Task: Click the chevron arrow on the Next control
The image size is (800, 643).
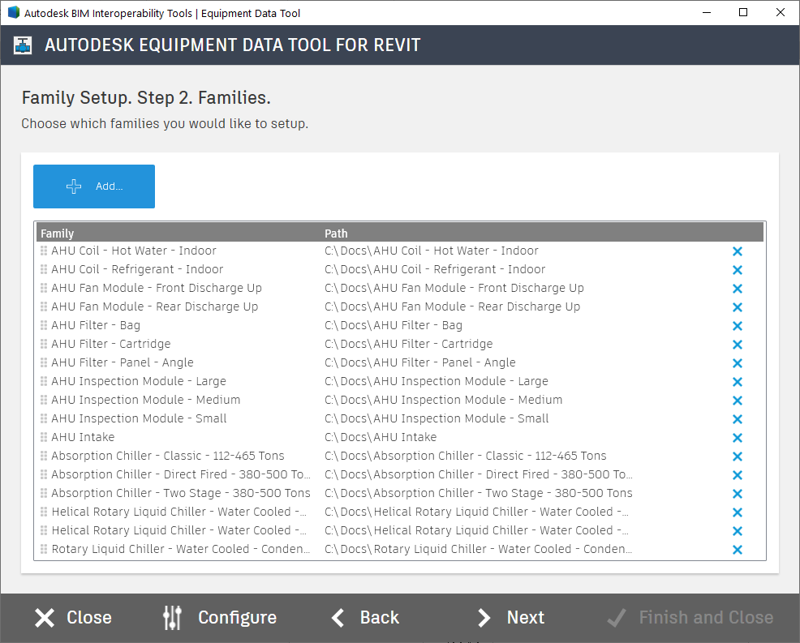Action: pyautogui.click(x=484, y=617)
